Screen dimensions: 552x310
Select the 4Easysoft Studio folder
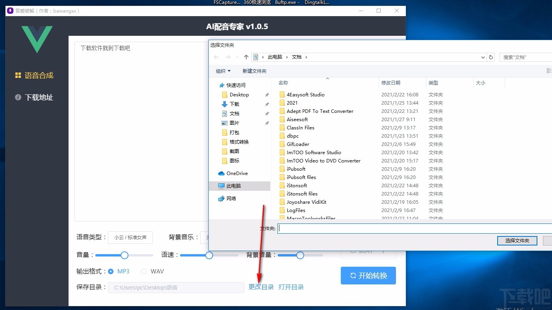[x=305, y=94]
